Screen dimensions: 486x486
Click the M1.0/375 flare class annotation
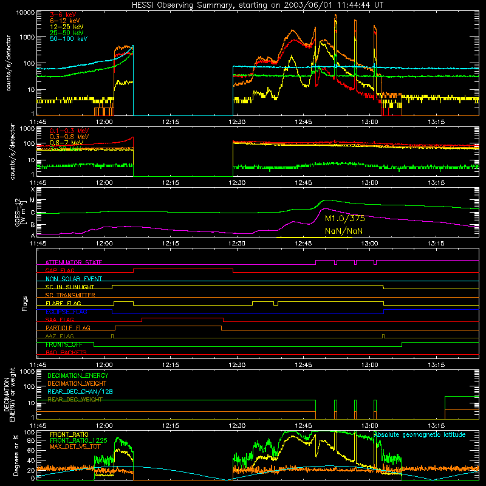click(345, 219)
